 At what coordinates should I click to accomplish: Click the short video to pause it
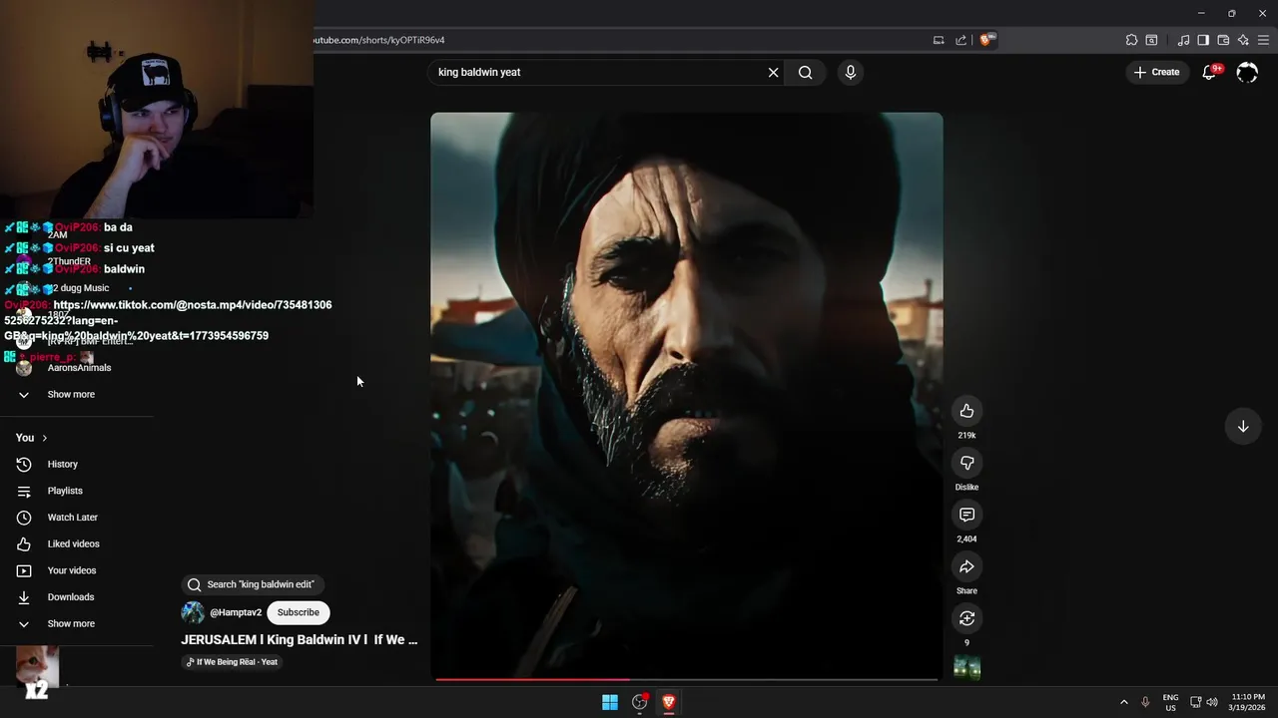tap(687, 395)
